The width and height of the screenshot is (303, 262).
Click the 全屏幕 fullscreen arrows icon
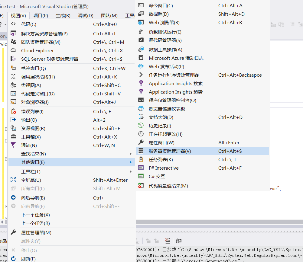pos(13,180)
